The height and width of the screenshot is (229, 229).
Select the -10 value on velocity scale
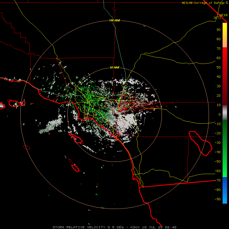(218, 124)
